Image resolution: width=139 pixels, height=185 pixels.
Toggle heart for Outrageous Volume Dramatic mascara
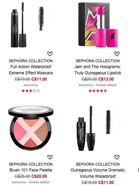[x=117, y=157]
